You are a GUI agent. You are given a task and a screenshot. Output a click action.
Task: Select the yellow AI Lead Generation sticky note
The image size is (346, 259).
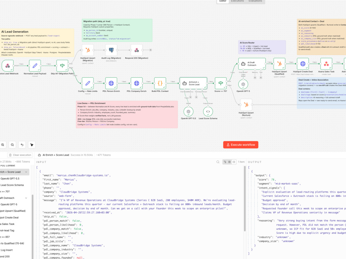[x=37, y=43]
